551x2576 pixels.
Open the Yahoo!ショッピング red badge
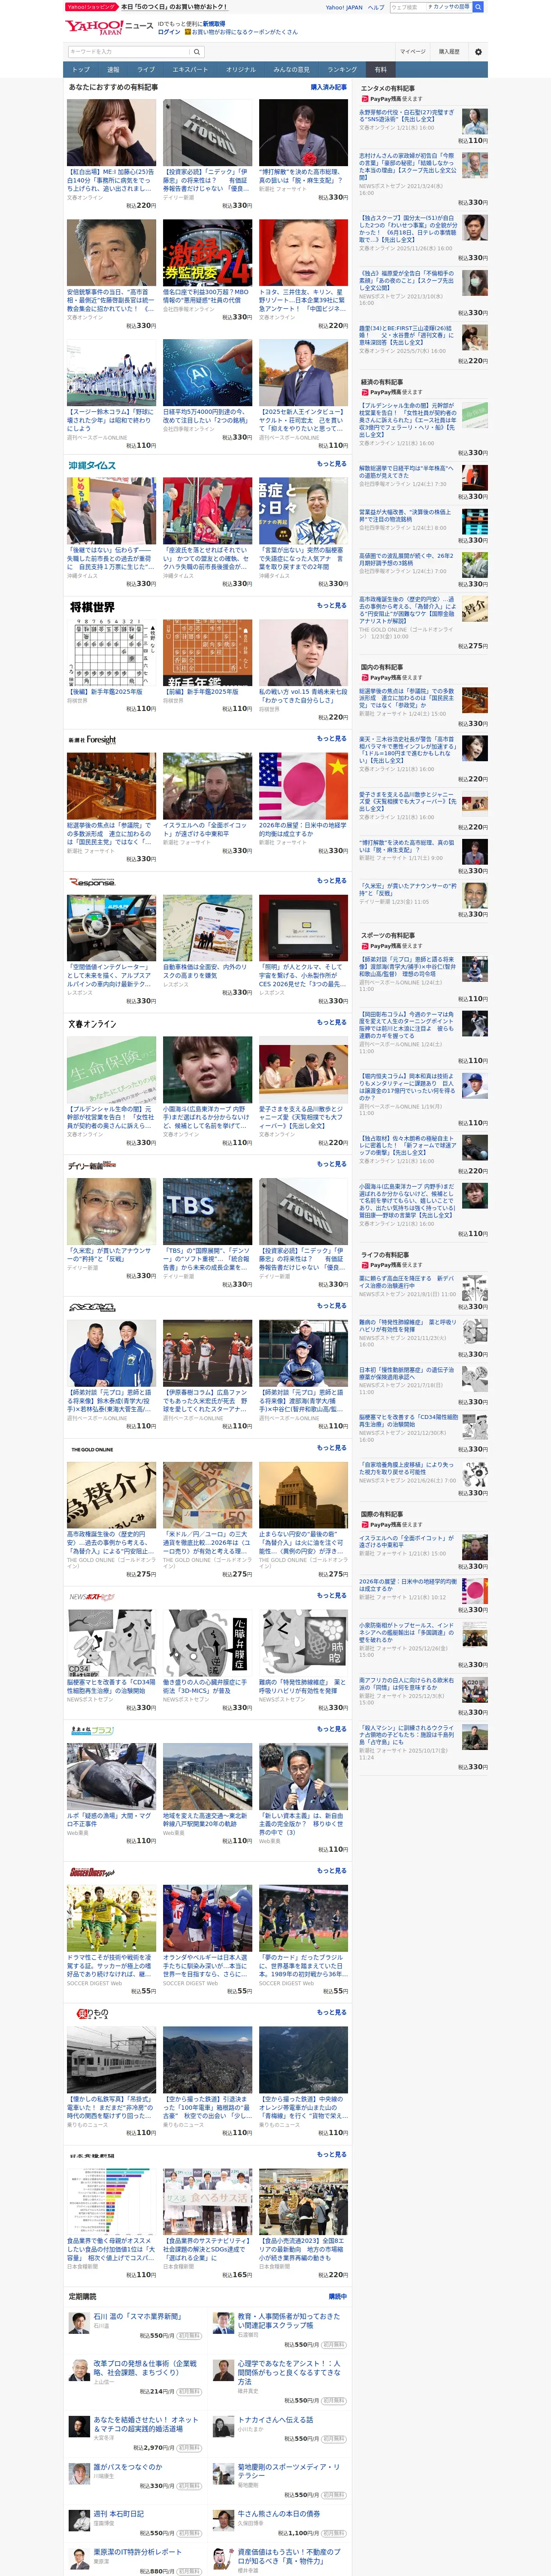[91, 7]
